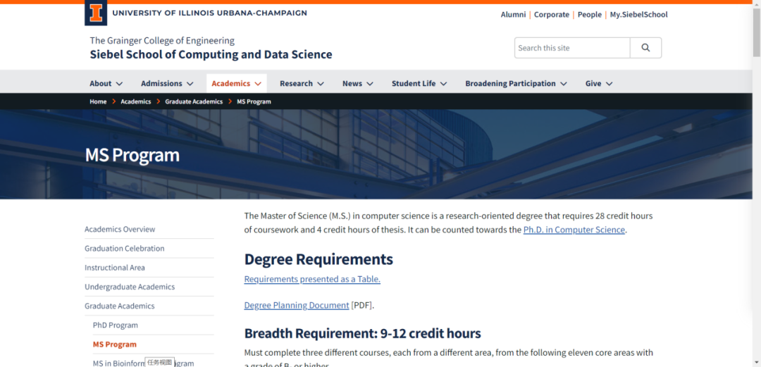Open the Siebel School of Computing and Data Science title
Image resolution: width=761 pixels, height=367 pixels.
click(x=211, y=54)
